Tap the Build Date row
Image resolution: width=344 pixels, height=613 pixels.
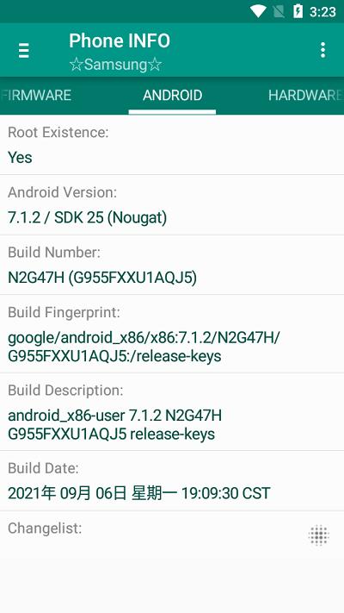[x=172, y=481]
